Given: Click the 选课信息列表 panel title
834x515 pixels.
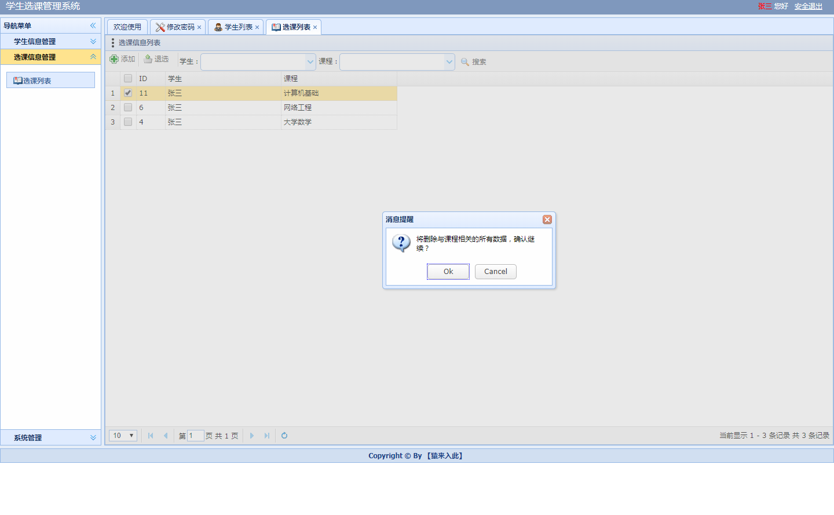Looking at the screenshot, I should point(140,43).
